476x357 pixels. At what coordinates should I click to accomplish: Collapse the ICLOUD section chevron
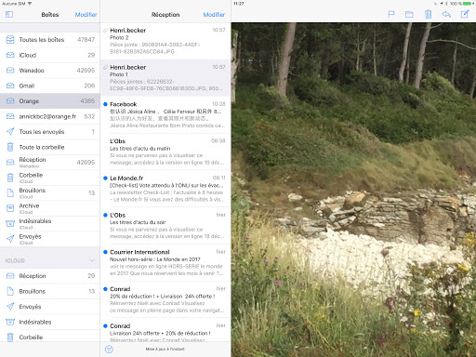point(92,260)
